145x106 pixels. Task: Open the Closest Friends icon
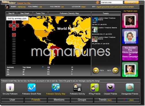coord(110,87)
